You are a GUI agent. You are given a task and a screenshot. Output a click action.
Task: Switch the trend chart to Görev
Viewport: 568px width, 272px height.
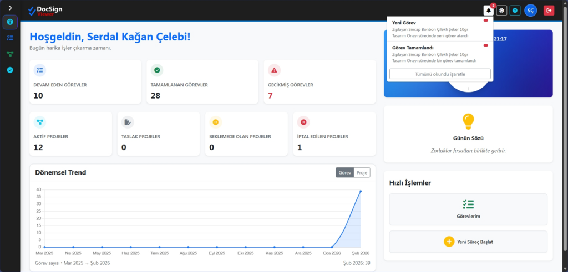pyautogui.click(x=344, y=173)
